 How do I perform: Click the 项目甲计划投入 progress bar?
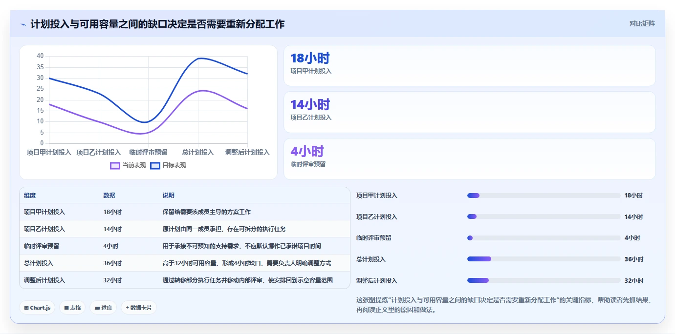tap(544, 196)
